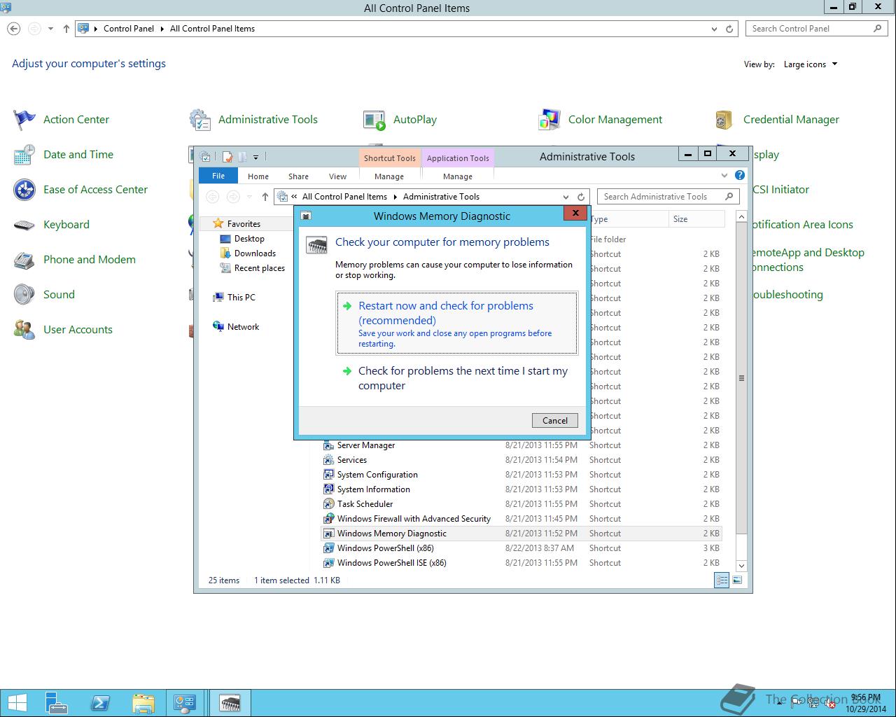Open Help icon in Administrative Tools ribbon
Image resolution: width=896 pixels, height=717 pixels.
pyautogui.click(x=740, y=175)
